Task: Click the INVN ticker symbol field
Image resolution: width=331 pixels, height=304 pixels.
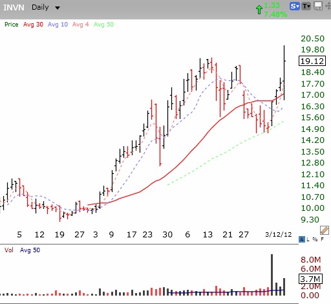Action: [x=14, y=8]
